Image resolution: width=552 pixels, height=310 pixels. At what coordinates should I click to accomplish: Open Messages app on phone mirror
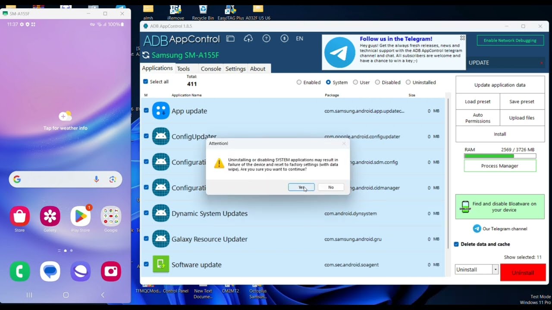(x=50, y=271)
